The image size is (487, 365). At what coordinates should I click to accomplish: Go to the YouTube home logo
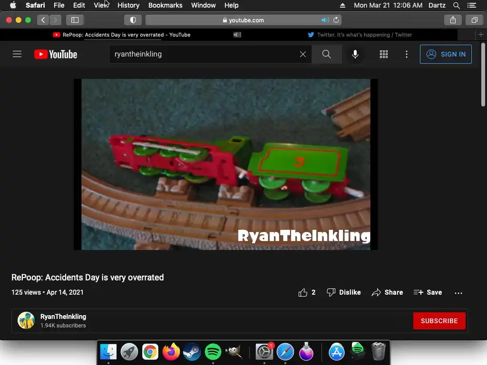[56, 54]
